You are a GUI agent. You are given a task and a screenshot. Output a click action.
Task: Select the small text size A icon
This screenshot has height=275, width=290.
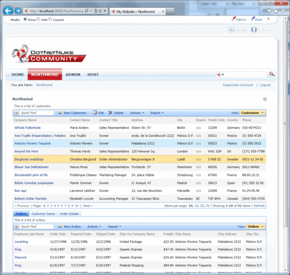(231, 30)
